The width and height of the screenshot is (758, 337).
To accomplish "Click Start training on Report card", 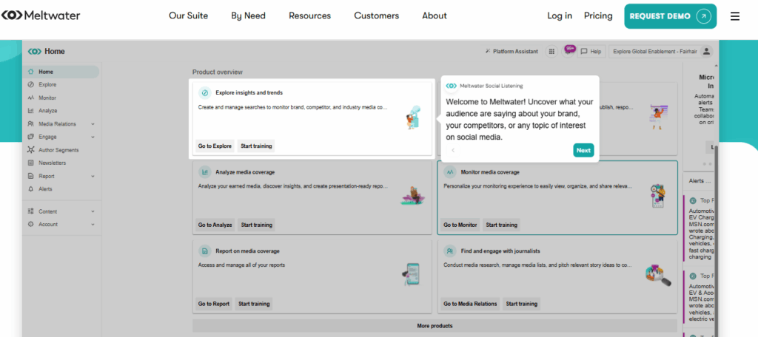I will pos(254,304).
